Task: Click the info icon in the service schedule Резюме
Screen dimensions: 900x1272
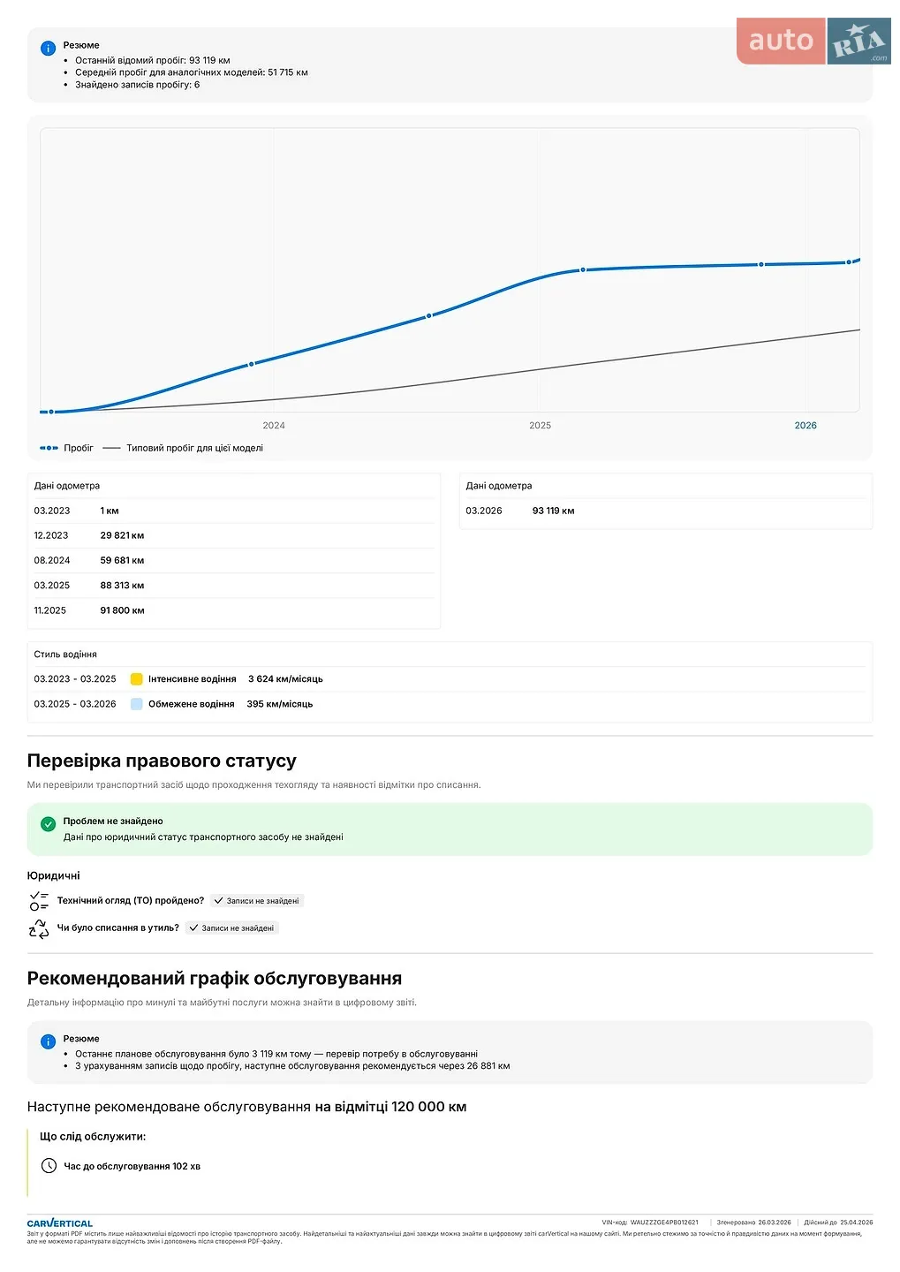Action: 49,1042
